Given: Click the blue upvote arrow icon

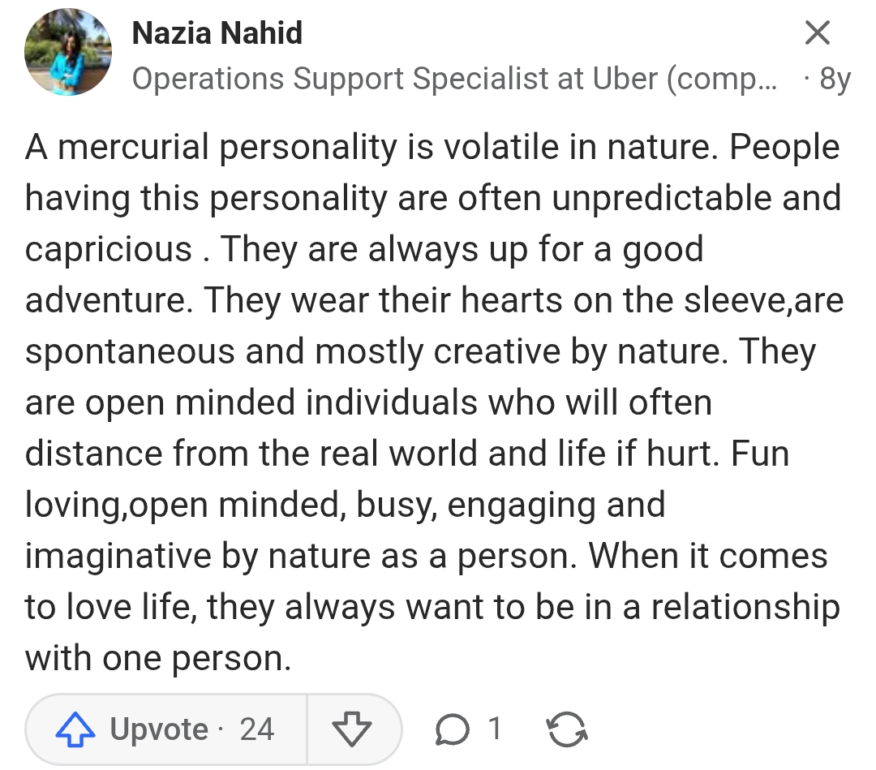Looking at the screenshot, I should pos(75,730).
